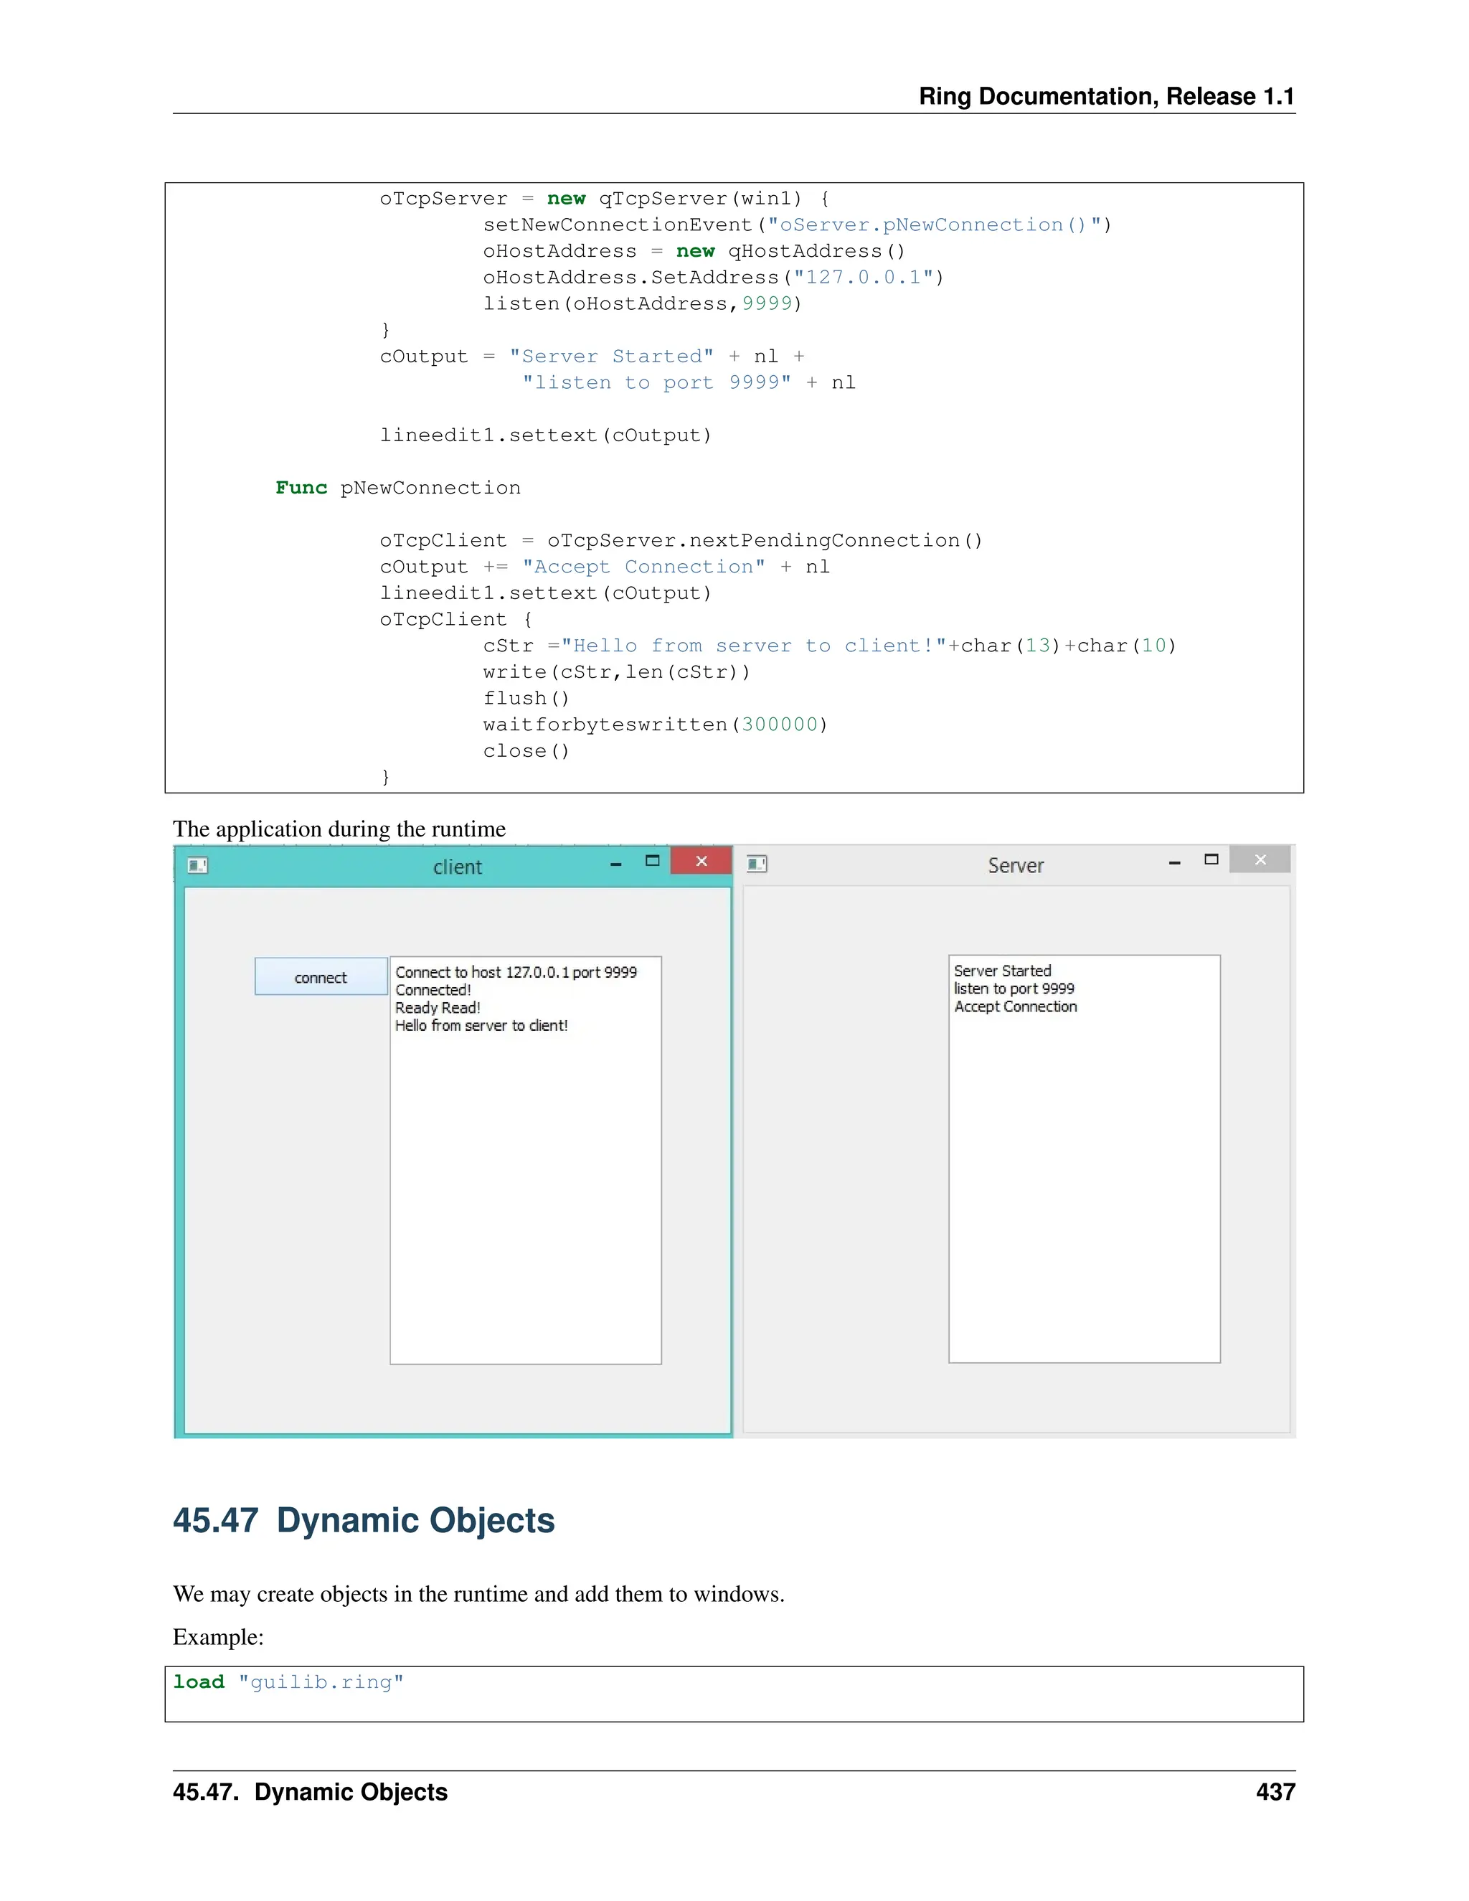Viewport: 1469px width, 1901px height.
Task: Click the '45.47 Dynamic Objects' section heading
Action: pyautogui.click(x=364, y=1521)
